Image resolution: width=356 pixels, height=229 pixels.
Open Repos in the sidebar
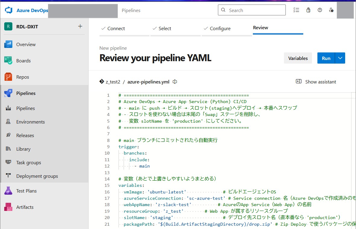click(23, 77)
